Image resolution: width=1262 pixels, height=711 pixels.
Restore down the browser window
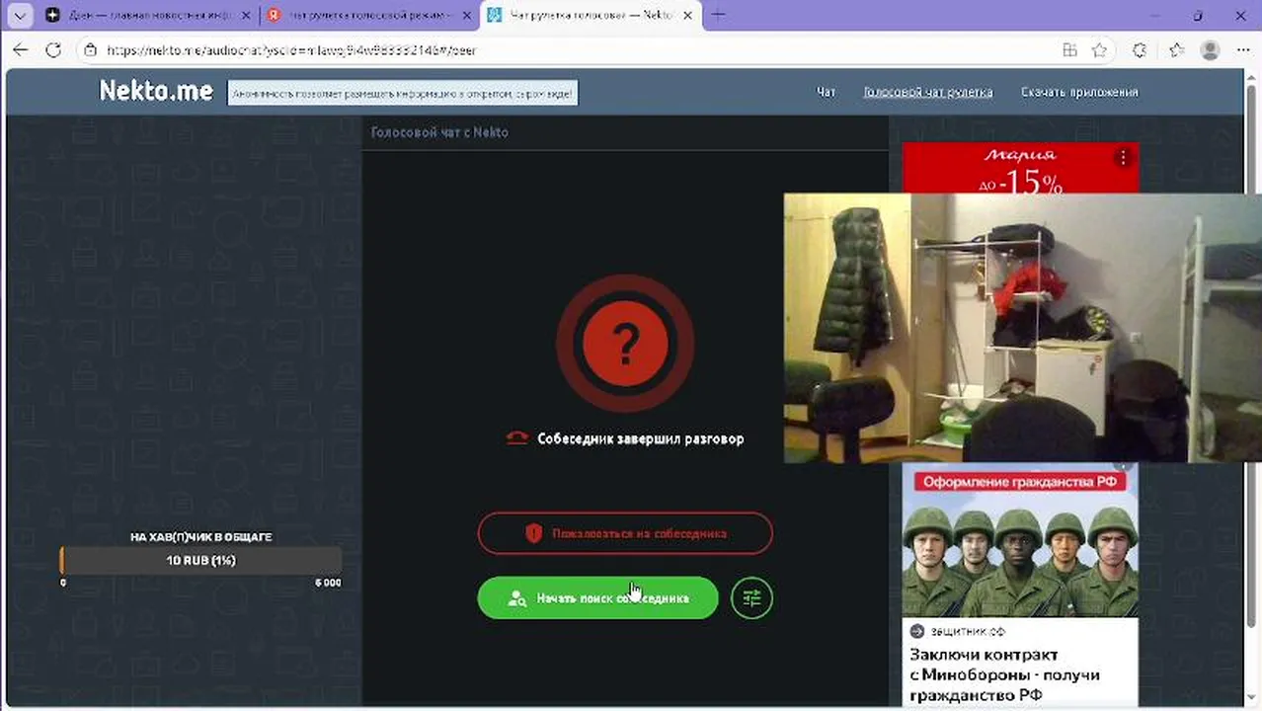pyautogui.click(x=1197, y=15)
